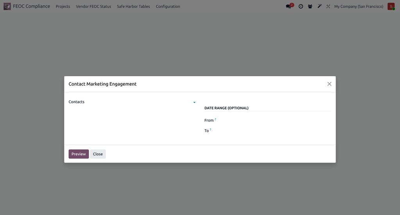Open the Vendor FEOC Status menu
The width and height of the screenshot is (400, 215).
pyautogui.click(x=93, y=6)
